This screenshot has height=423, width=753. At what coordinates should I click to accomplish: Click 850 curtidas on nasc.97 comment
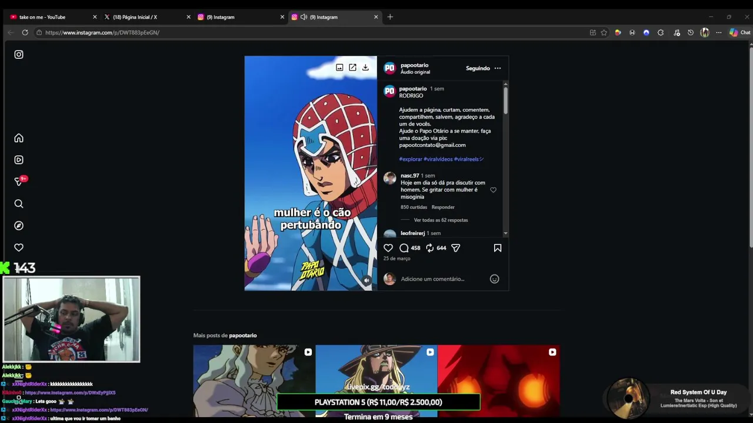[x=414, y=207]
